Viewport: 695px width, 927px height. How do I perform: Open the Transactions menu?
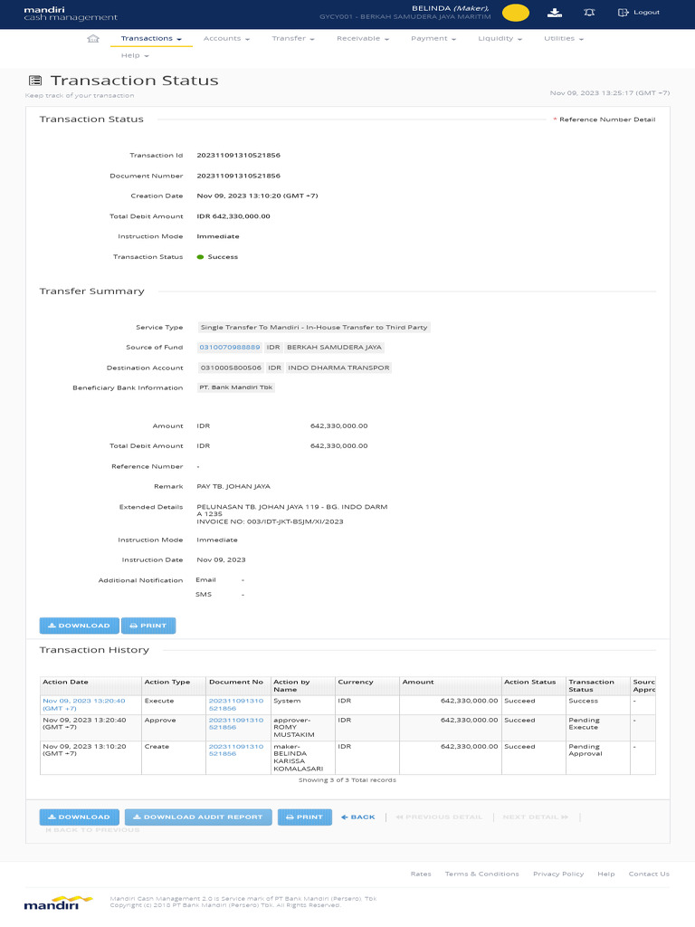click(x=151, y=38)
